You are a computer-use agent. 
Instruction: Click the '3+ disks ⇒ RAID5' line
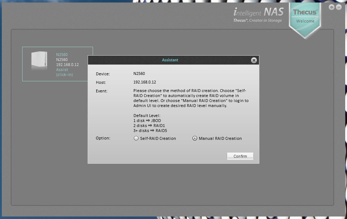point(150,131)
